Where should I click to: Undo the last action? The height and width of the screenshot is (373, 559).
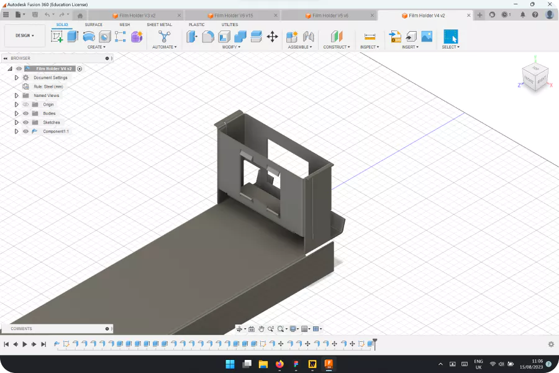point(47,15)
